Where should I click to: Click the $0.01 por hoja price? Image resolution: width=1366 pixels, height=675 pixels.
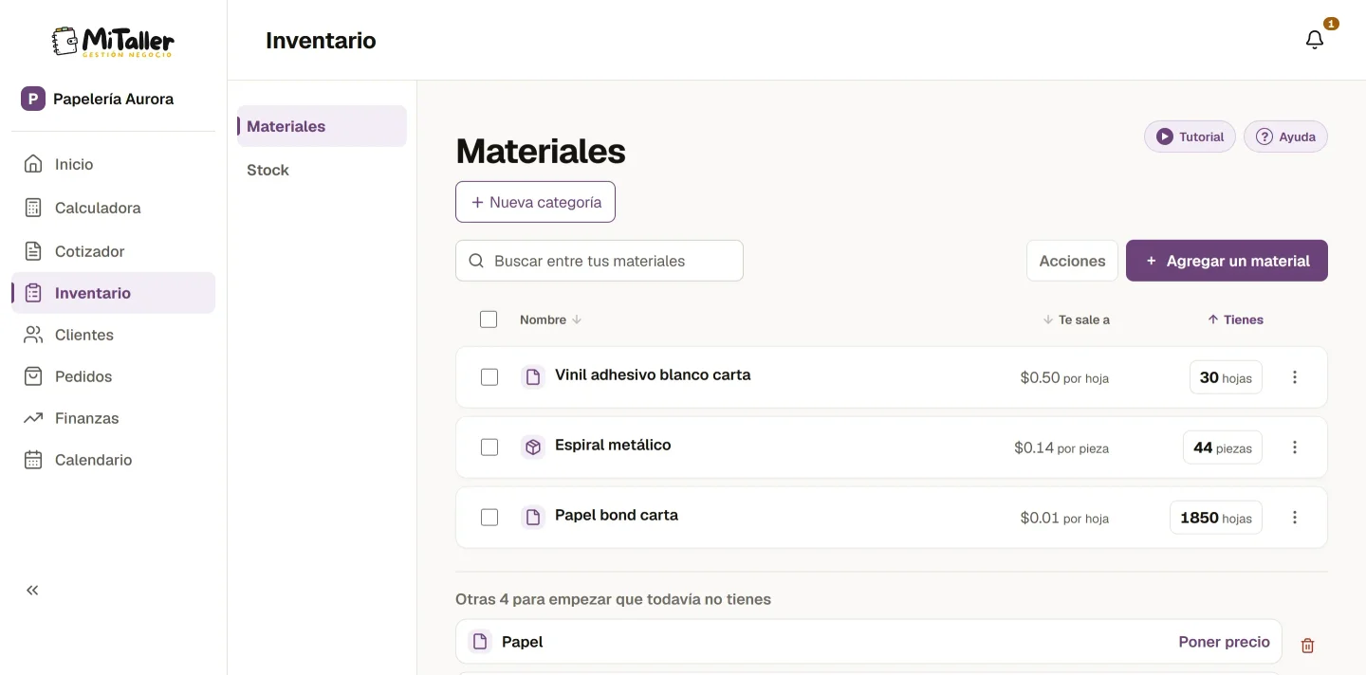[1064, 518]
